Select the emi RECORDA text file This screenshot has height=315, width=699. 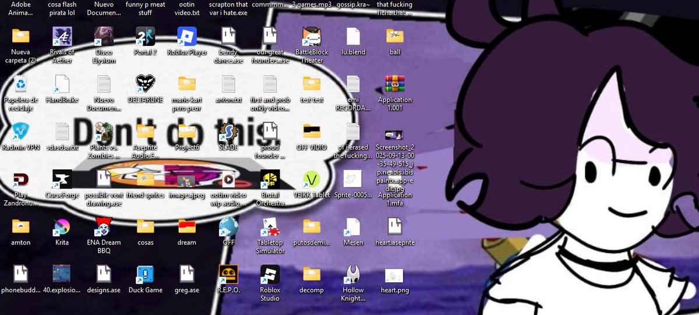[353, 84]
